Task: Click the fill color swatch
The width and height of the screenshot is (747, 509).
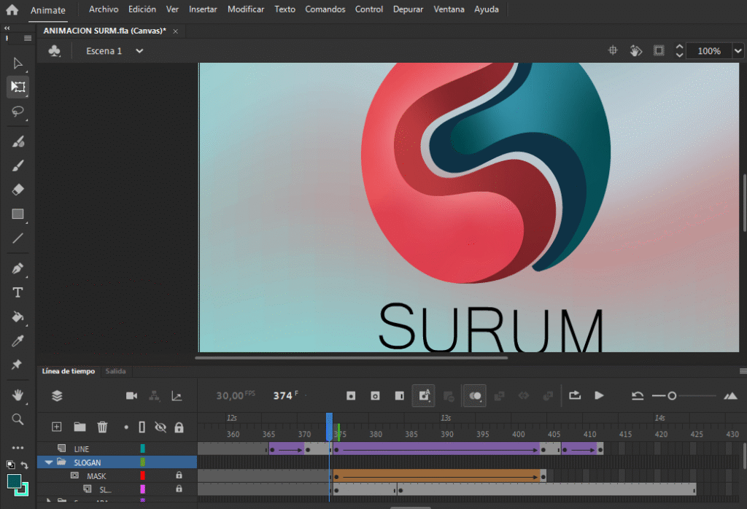Action: [x=15, y=482]
